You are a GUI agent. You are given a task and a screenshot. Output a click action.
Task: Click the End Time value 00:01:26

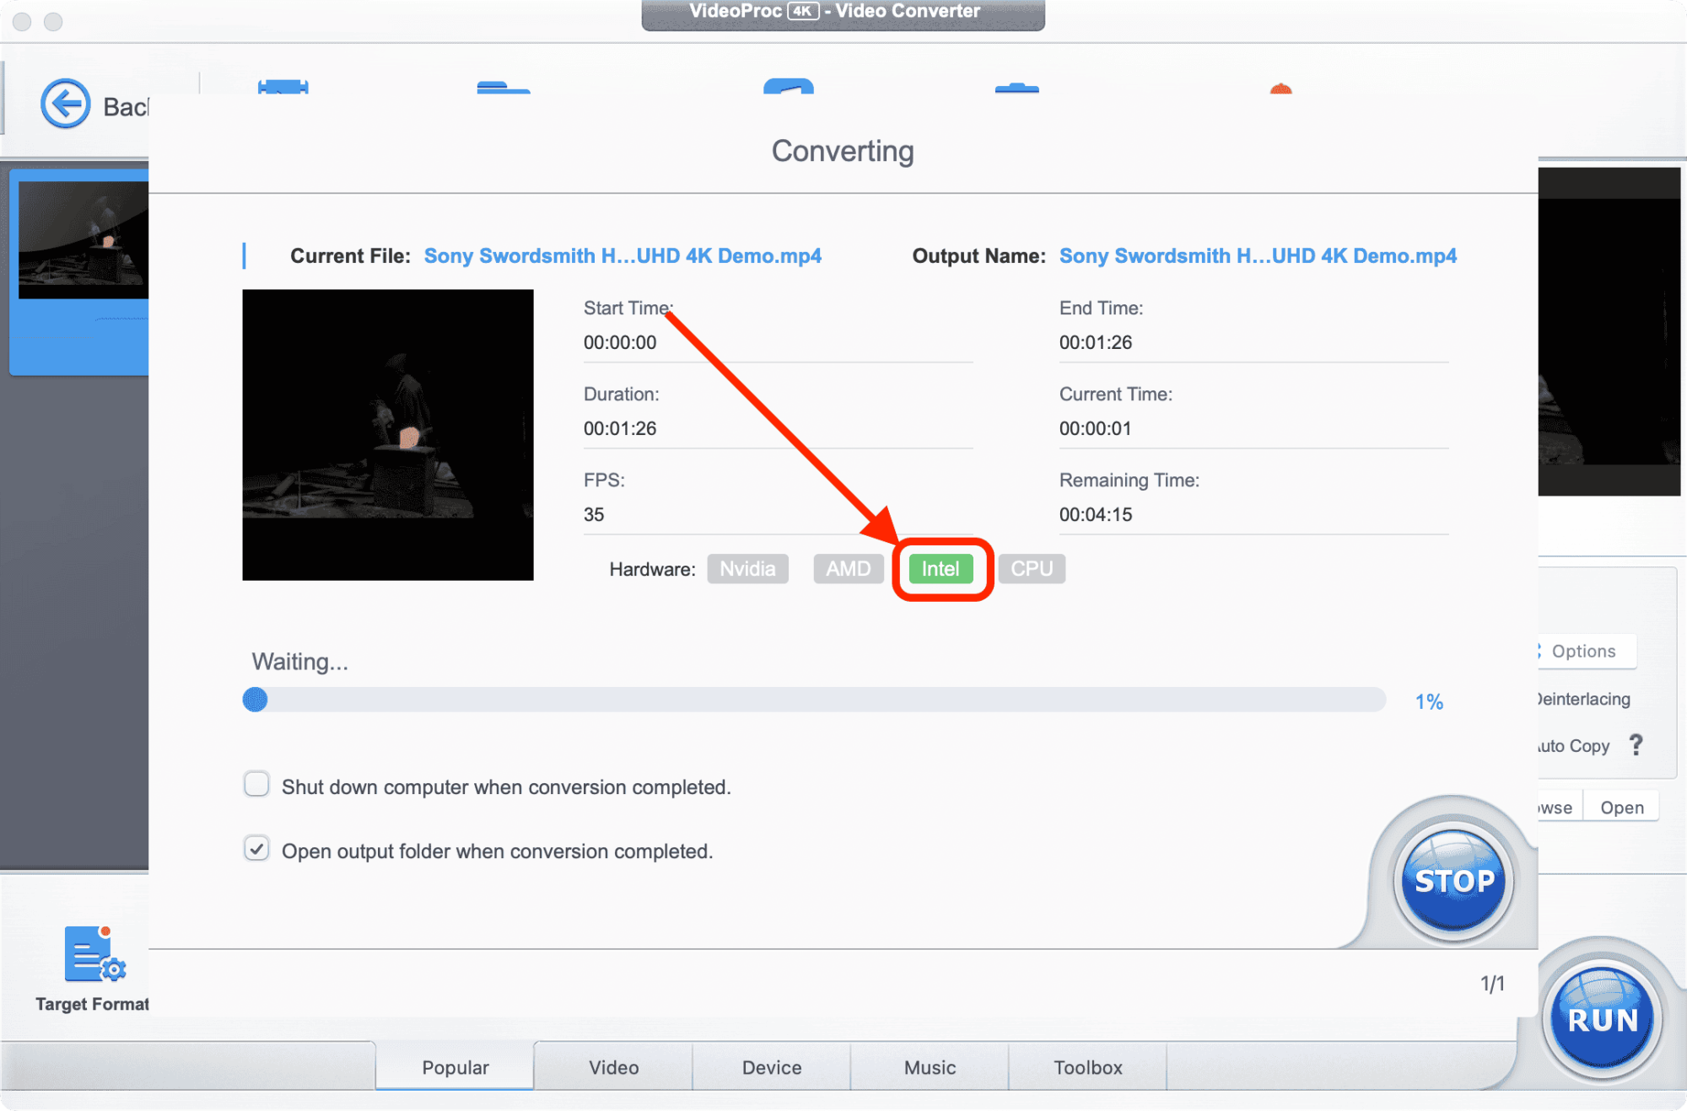1096,342
